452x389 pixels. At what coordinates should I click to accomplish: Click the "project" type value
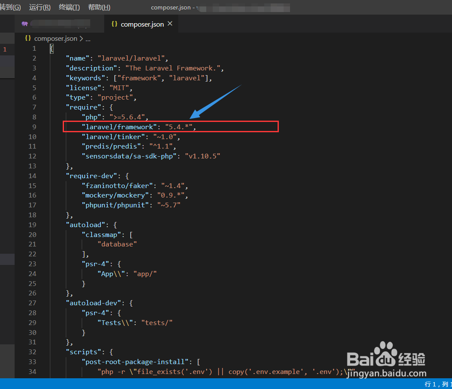pos(115,98)
